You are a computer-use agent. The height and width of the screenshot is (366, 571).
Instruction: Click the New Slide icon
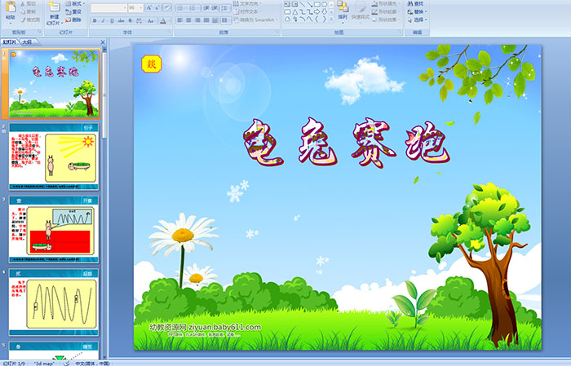(x=54, y=7)
